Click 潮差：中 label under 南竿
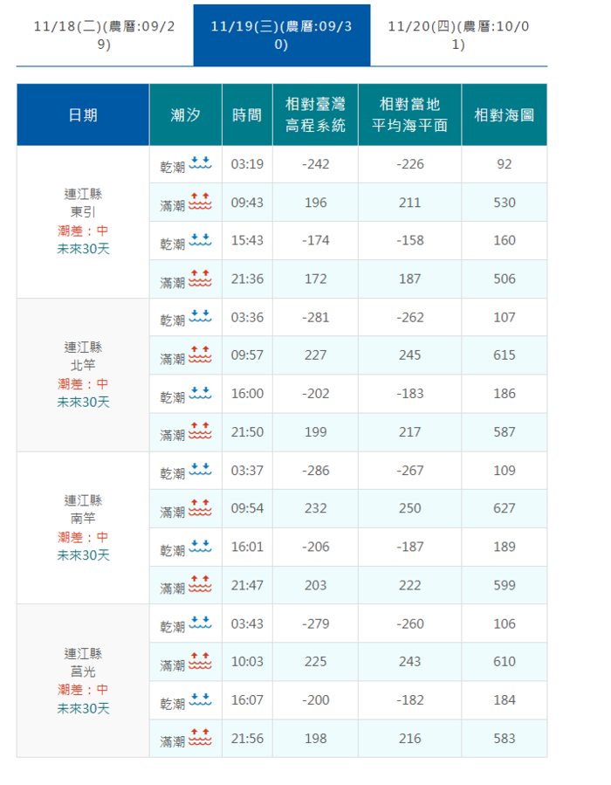The image size is (611, 785). (x=83, y=537)
